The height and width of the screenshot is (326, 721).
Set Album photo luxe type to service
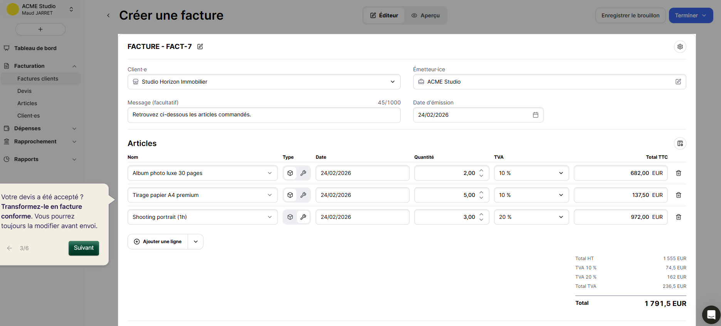tap(303, 173)
